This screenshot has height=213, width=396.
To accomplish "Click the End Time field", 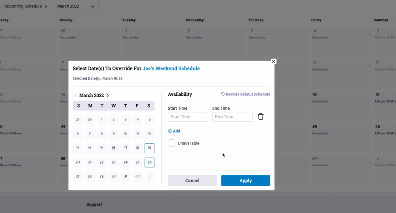I will coord(232,117).
